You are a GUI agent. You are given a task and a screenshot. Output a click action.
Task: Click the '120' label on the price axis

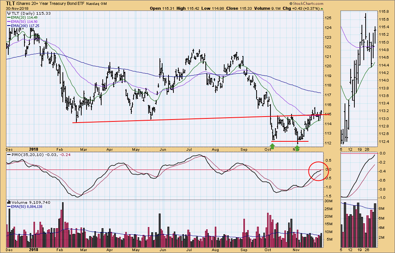328,66
